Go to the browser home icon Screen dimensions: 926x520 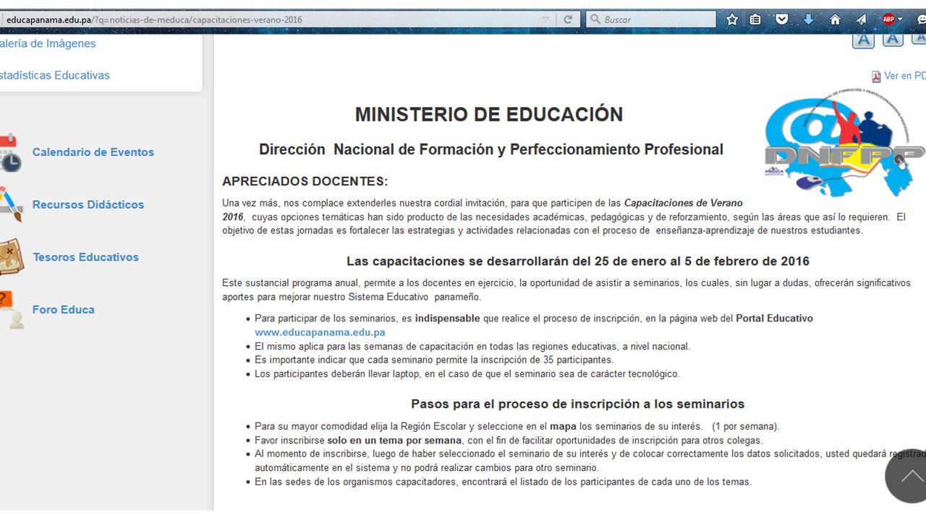pyautogui.click(x=835, y=19)
